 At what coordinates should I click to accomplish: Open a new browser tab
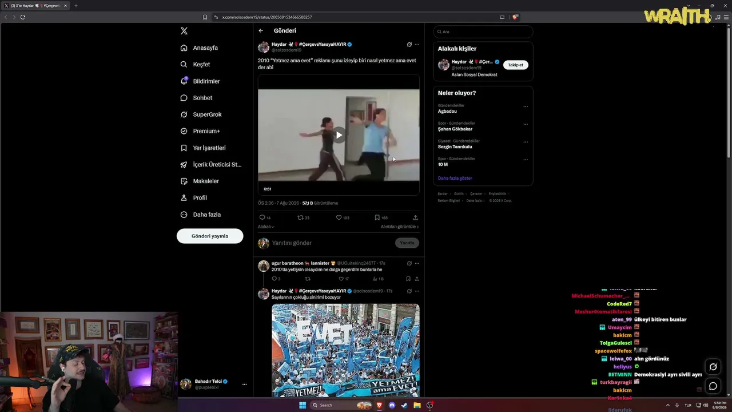coord(75,6)
